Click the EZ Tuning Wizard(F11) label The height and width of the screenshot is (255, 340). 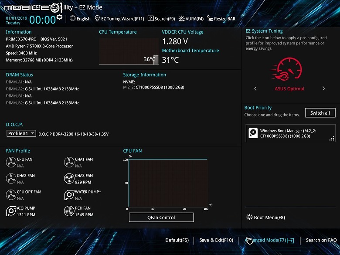coord(122,19)
